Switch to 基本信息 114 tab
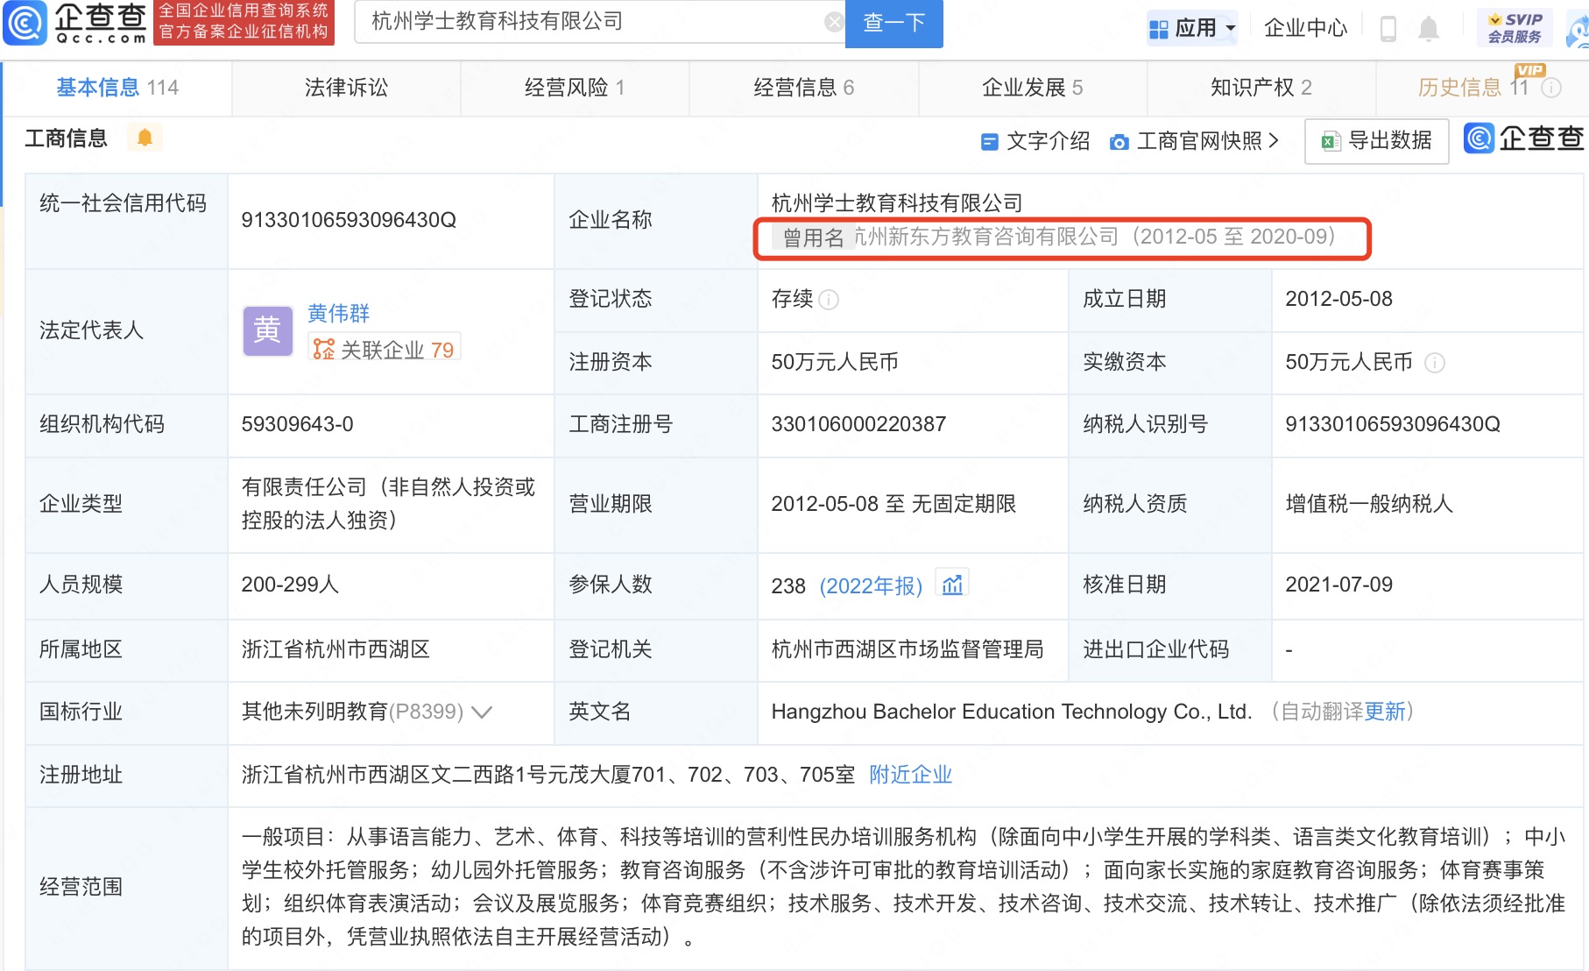Image resolution: width=1589 pixels, height=971 pixels. 117,88
